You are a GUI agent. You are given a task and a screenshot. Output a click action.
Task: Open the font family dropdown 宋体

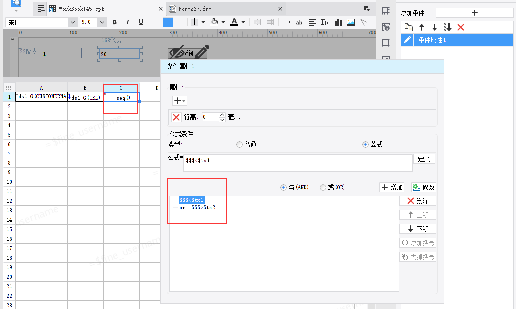point(73,22)
